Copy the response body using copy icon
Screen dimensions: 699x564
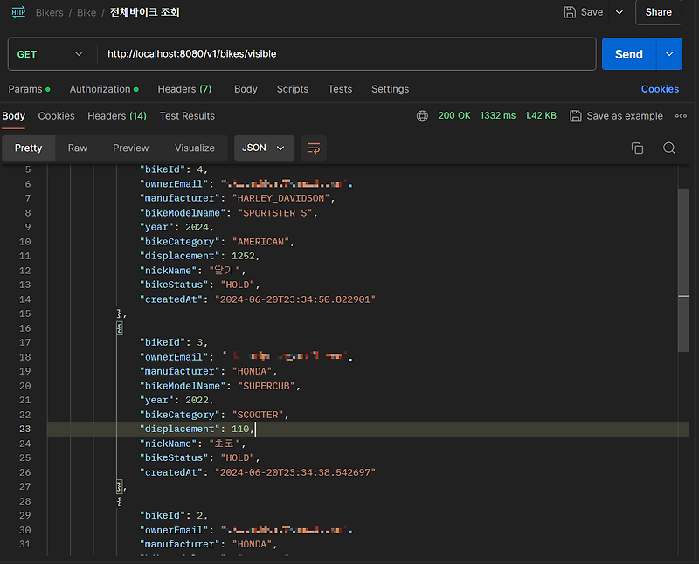[637, 148]
